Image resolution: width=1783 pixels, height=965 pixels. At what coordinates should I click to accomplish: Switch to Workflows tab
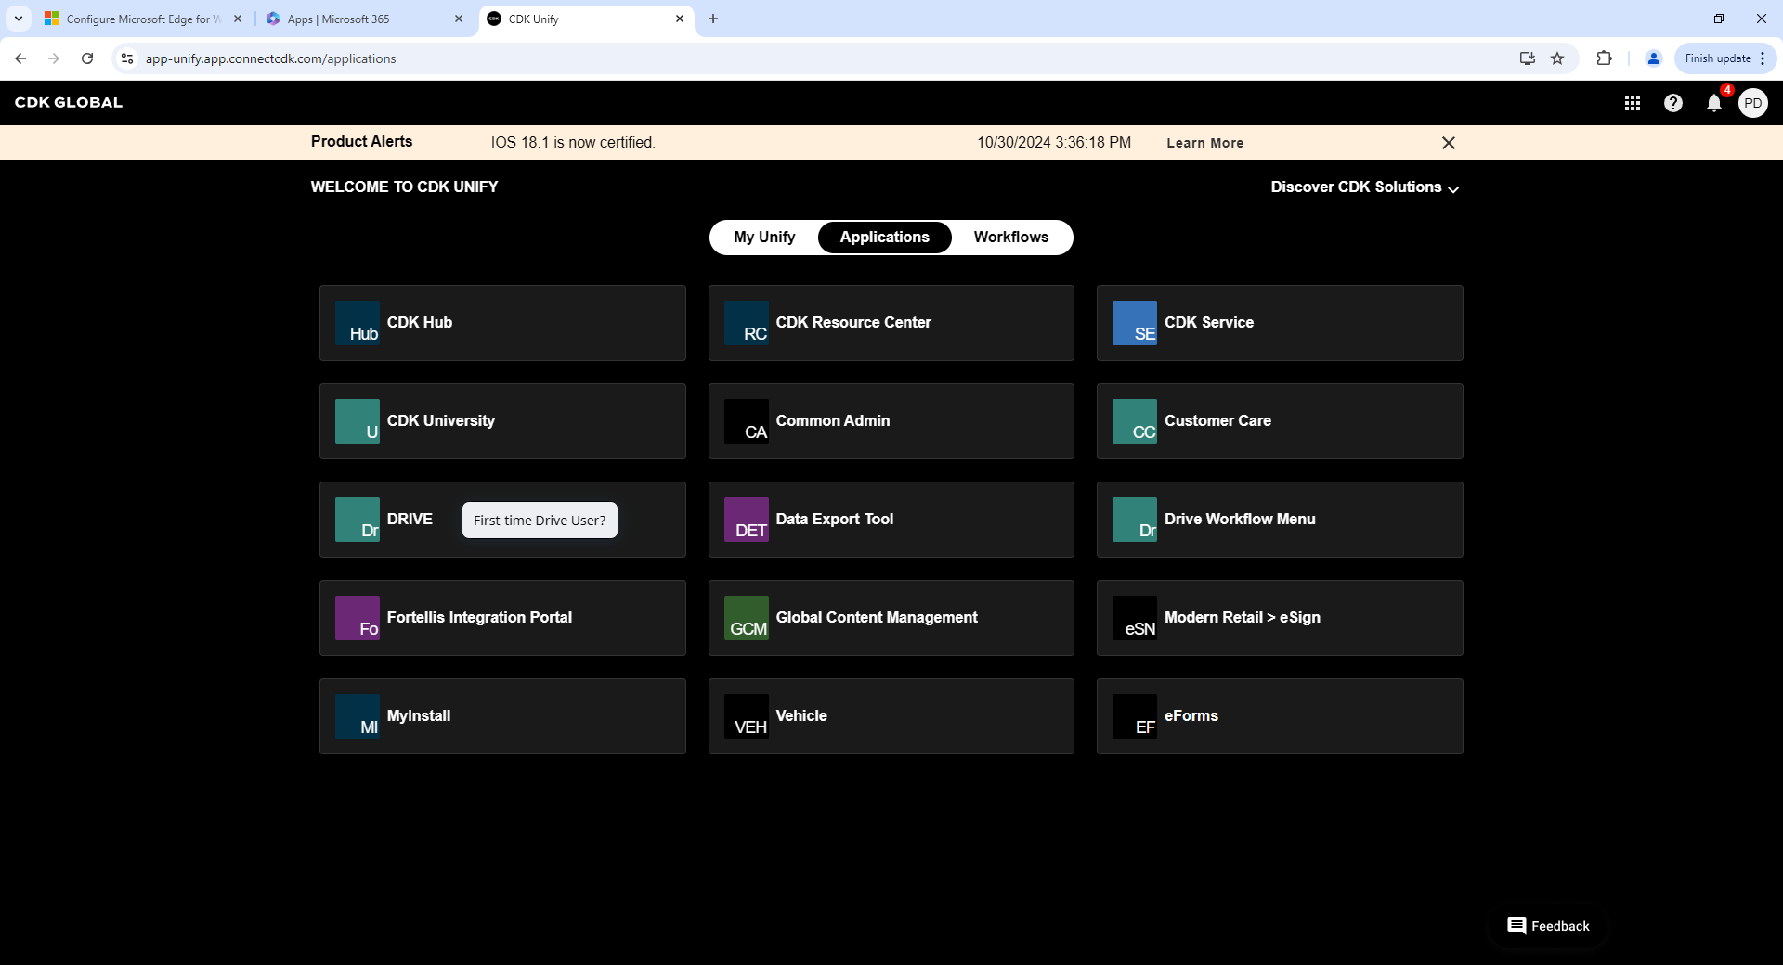tap(1011, 238)
